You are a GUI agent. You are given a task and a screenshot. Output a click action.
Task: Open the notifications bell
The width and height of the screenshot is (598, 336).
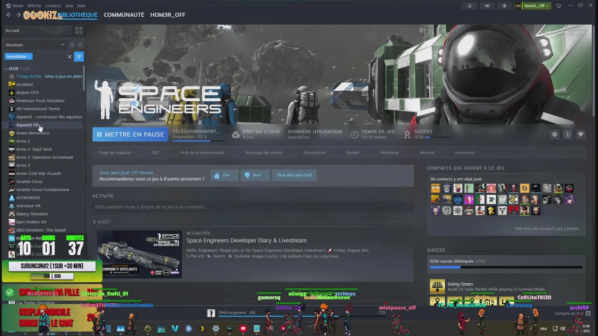point(504,6)
